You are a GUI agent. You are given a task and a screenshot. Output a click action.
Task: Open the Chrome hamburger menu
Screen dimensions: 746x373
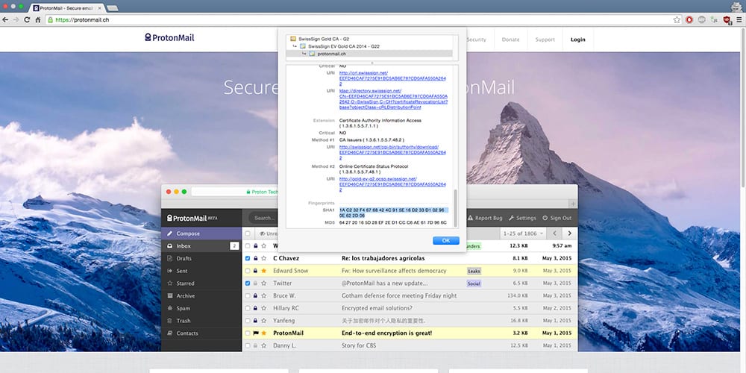point(739,19)
